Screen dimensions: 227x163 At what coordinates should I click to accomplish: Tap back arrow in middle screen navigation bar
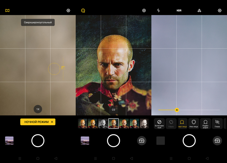pyautogui.click(x=131, y=158)
